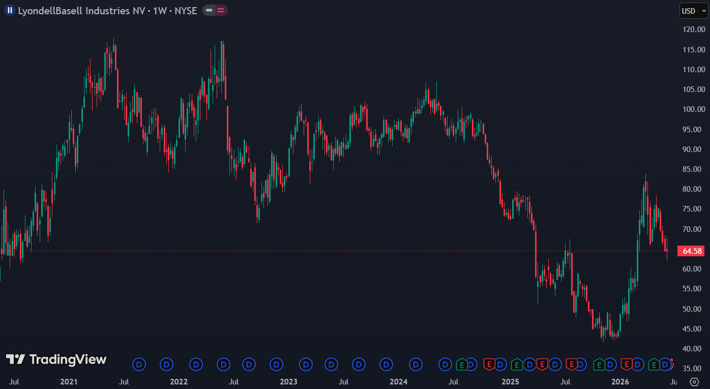Viewport: 710px width, 389px height.
Task: Click the 100.00 price scale label
Action: point(694,109)
